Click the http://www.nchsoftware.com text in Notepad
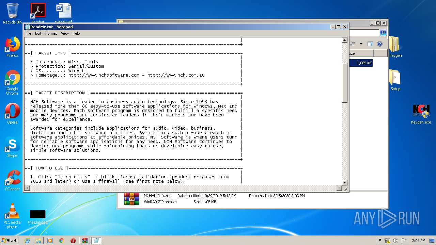This screenshot has height=245, width=436. point(104,75)
